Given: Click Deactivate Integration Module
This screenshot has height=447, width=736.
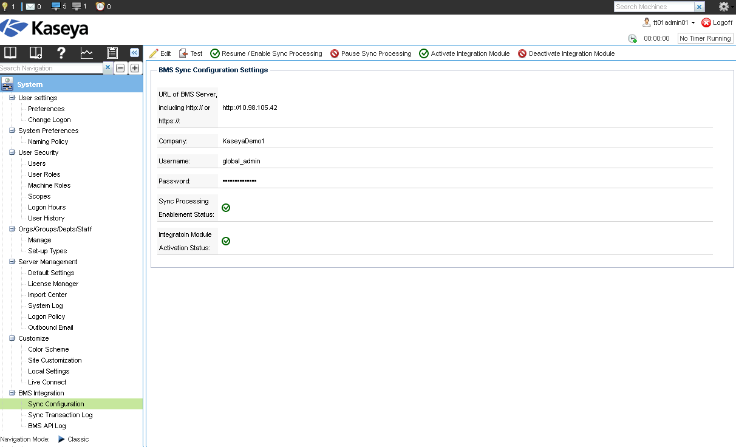Looking at the screenshot, I should pyautogui.click(x=567, y=53).
